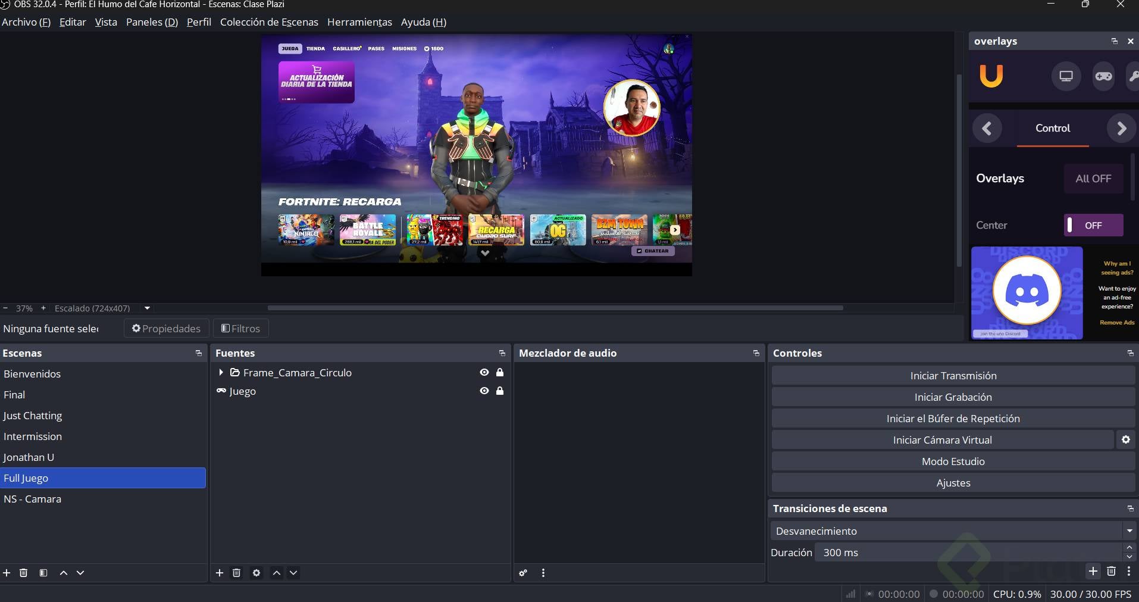Move selected scene up
1139x602 pixels.
tap(64, 573)
